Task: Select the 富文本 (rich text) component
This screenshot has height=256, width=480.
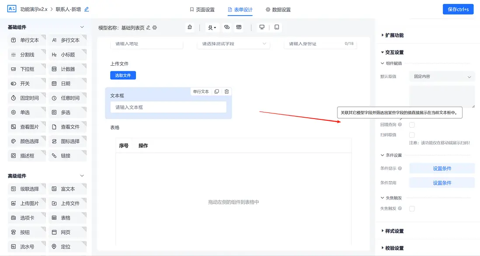Action: tap(67, 189)
